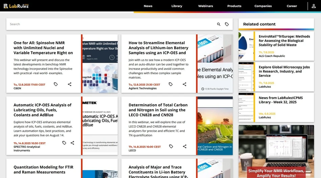Navigate to the Webinars section
The width and height of the screenshot is (321, 178).
point(205,6)
